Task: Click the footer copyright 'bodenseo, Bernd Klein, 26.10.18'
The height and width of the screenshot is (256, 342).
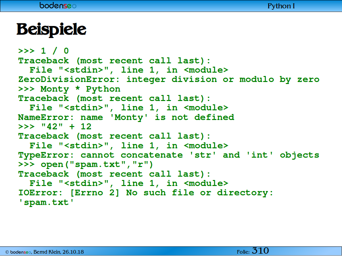Action: (44, 252)
